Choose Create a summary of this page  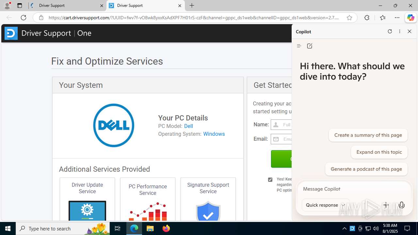368,135
